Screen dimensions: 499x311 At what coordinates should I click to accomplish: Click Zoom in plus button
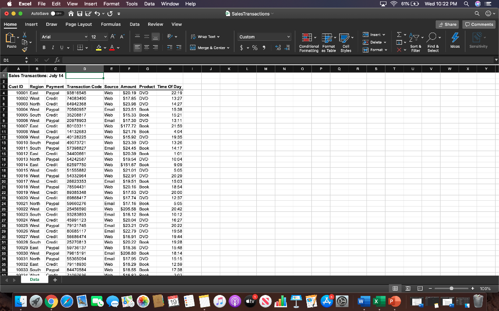473,289
